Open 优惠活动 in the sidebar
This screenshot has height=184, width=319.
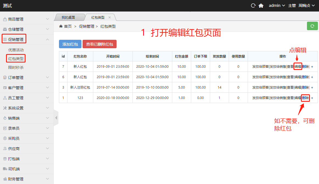[x=16, y=50]
